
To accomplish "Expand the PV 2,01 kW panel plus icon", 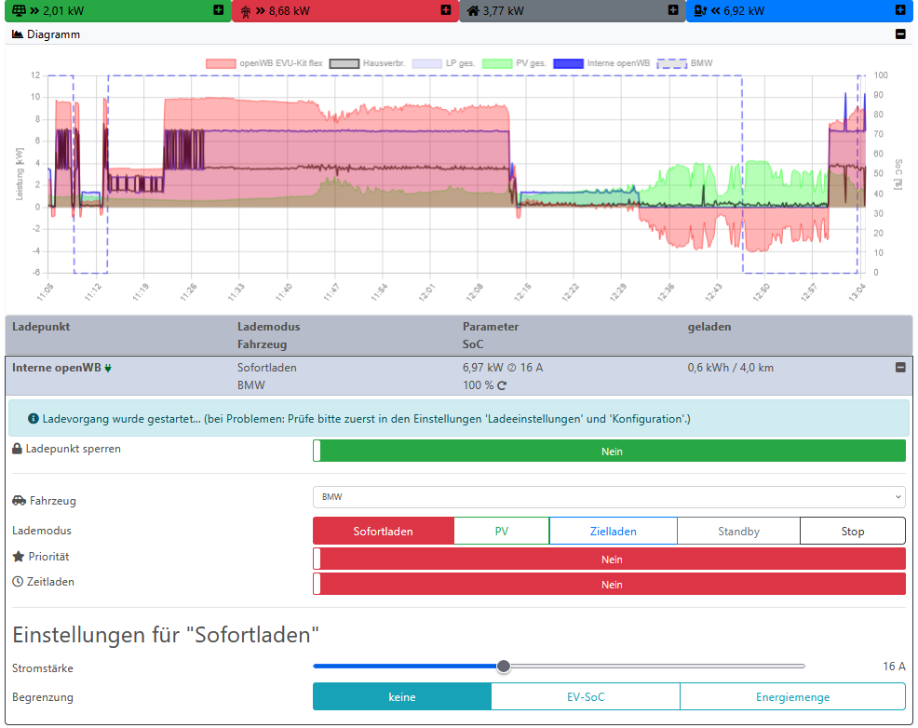I will click(219, 10).
